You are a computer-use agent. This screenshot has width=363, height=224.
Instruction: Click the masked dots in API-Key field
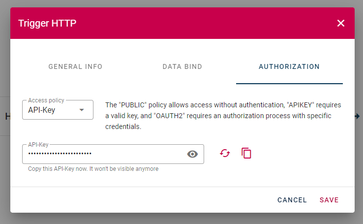[60, 153]
